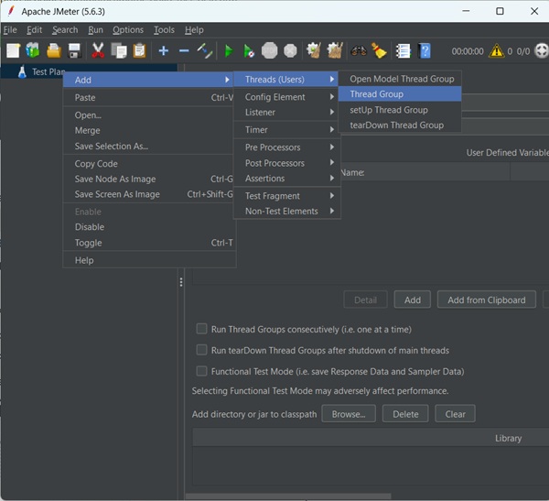Check Run tearDown Thread Groups after shutdown
This screenshot has width=549, height=501.
pyautogui.click(x=201, y=350)
